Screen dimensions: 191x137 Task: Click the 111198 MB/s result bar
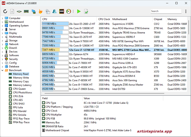coord(55,24)
